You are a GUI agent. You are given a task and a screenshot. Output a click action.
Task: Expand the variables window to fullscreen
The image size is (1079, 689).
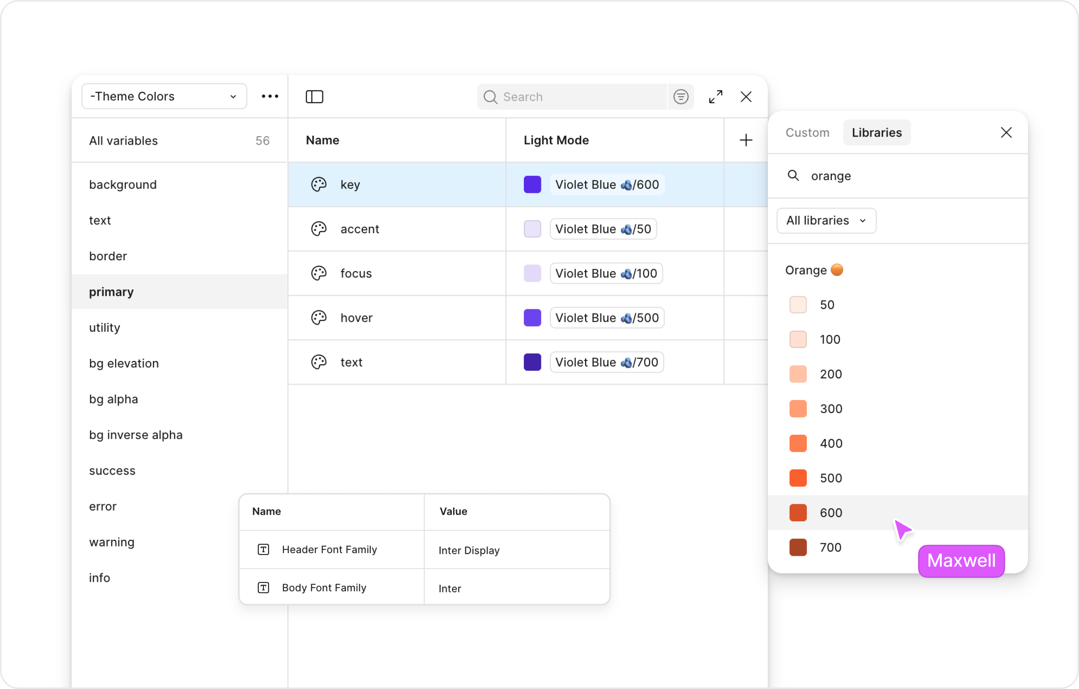pyautogui.click(x=715, y=97)
